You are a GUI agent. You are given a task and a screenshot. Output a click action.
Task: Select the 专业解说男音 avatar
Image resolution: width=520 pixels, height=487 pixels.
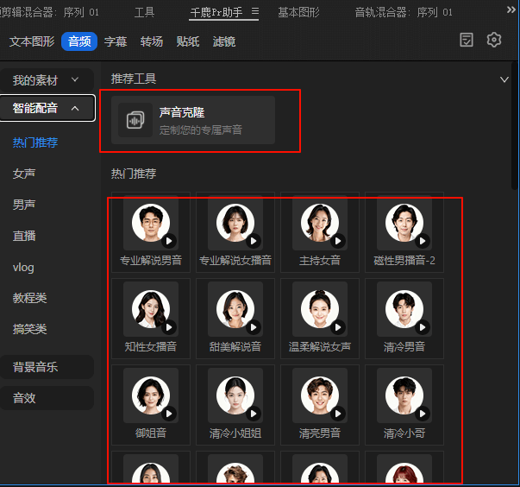click(151, 223)
